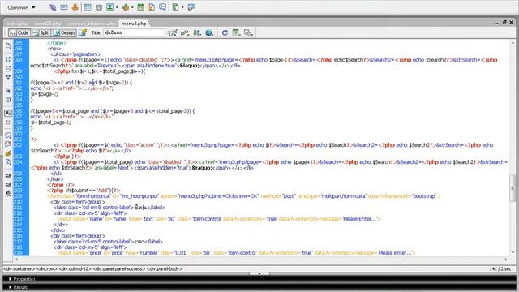Balance Braces in code
Viewport: 519px width, 292px height.
[8, 100]
